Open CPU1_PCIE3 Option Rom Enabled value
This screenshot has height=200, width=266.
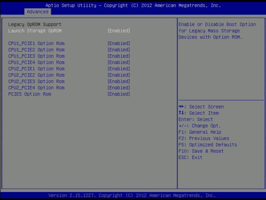pos(119,56)
